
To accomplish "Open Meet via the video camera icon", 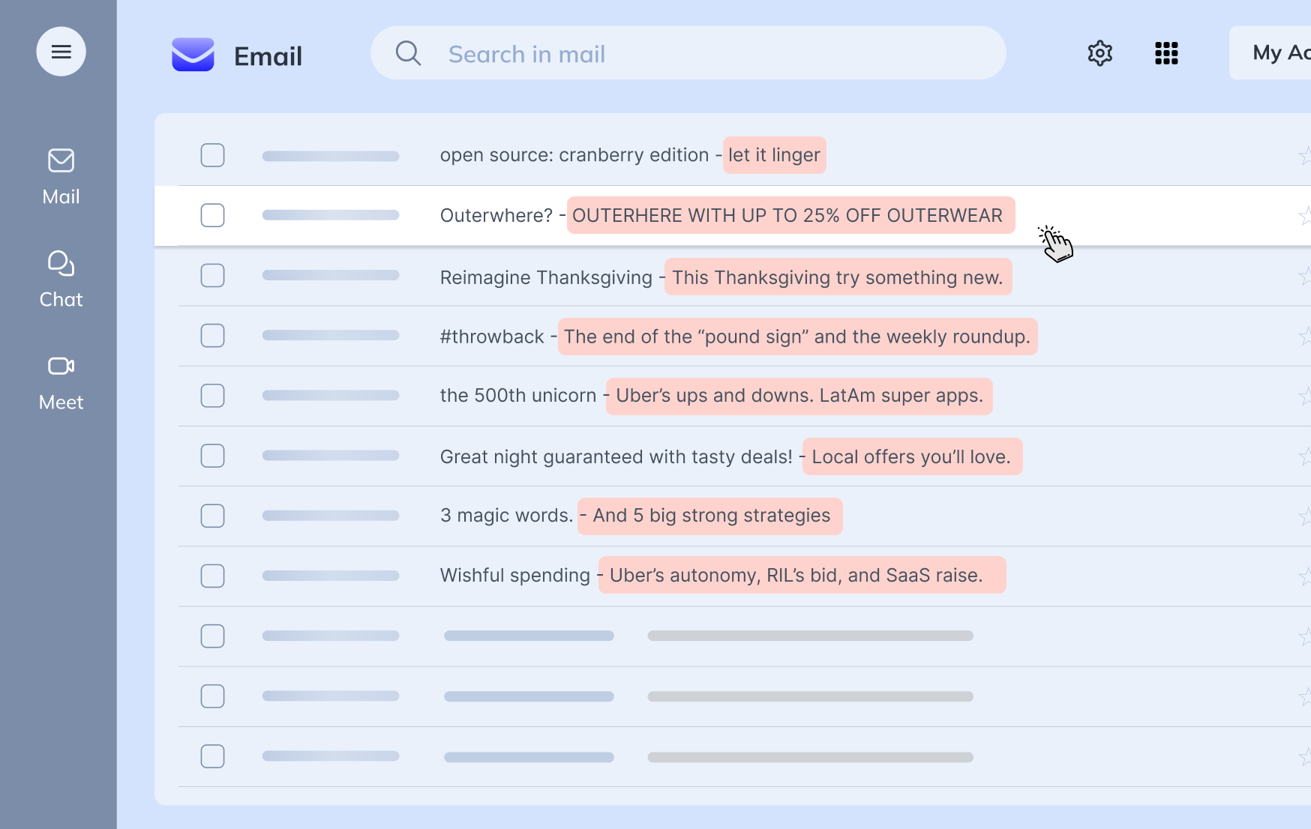I will (60, 367).
